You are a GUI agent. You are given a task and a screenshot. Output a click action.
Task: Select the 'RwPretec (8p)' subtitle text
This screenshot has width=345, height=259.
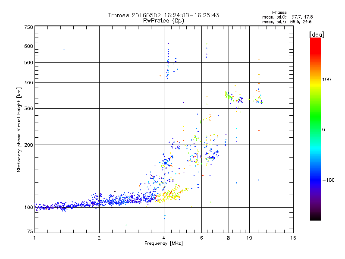(x=163, y=21)
